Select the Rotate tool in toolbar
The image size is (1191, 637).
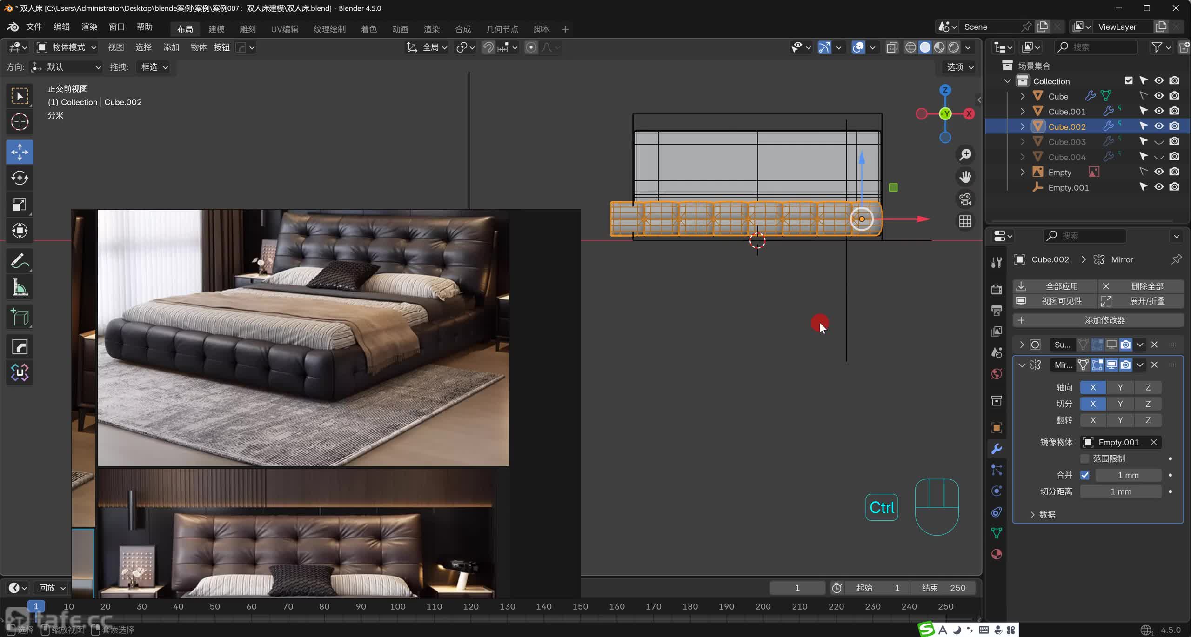click(x=20, y=178)
